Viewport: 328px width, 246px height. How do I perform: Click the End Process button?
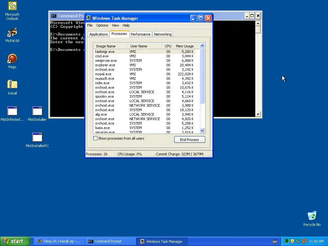190,140
